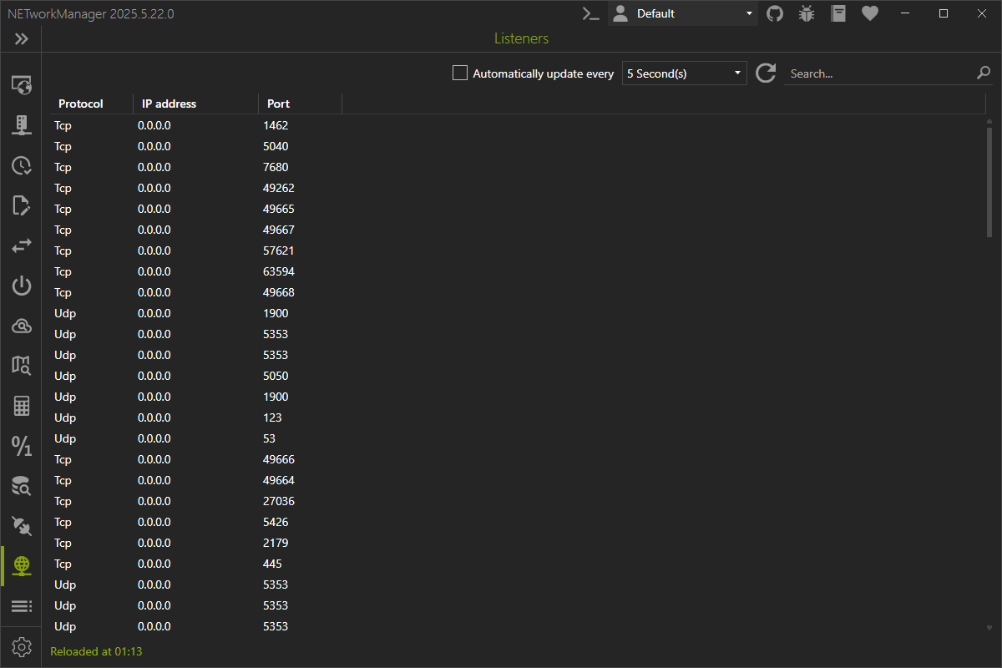Viewport: 1002px width, 668px height.
Task: Sort the list by Protocol column
Action: [x=81, y=104]
